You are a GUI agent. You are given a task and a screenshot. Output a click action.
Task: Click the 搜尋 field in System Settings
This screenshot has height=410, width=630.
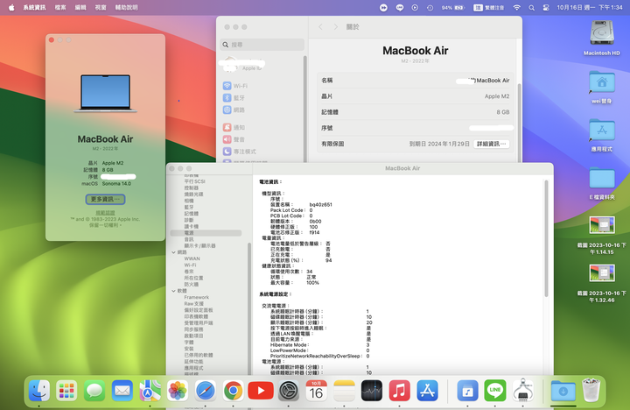262,44
